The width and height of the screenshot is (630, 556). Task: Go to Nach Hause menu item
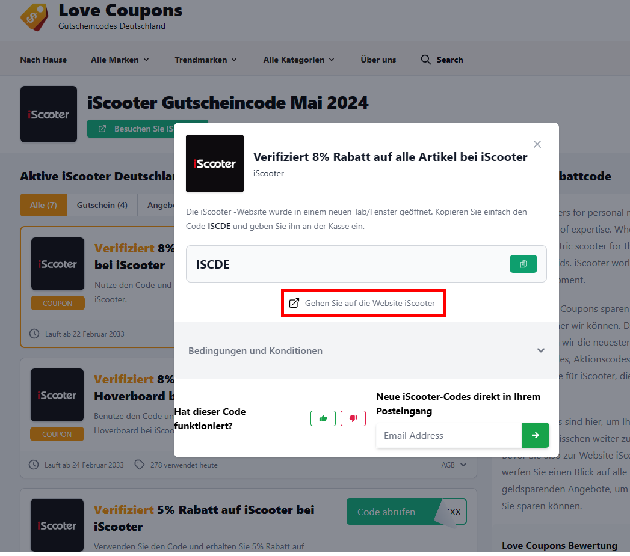coord(43,60)
